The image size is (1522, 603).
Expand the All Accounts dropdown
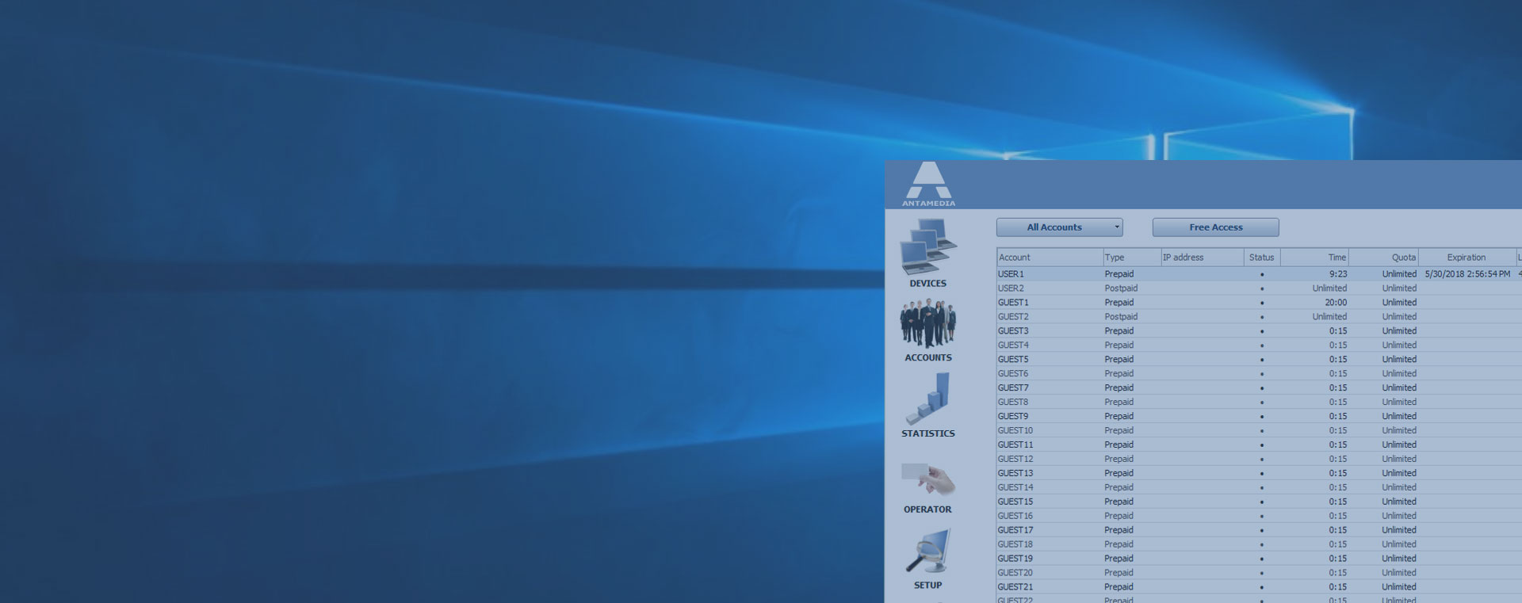pos(1059,227)
